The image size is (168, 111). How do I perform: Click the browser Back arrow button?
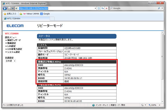click(5, 8)
